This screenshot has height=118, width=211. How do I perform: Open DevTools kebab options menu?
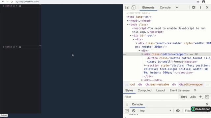[x=200, y=8]
